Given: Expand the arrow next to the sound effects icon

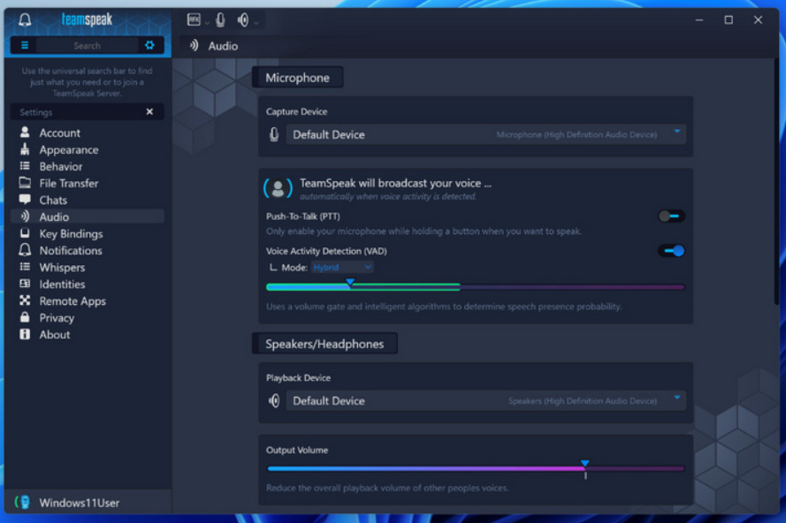Looking at the screenshot, I should pos(207,23).
